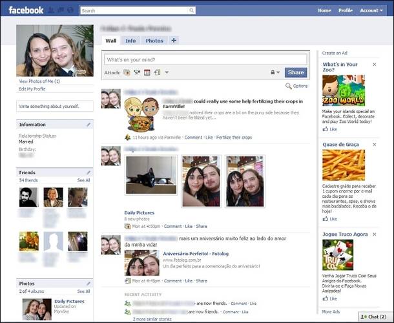Click link icon beside Mon at 4:45pm
394x323 pixels.
tap(128, 281)
